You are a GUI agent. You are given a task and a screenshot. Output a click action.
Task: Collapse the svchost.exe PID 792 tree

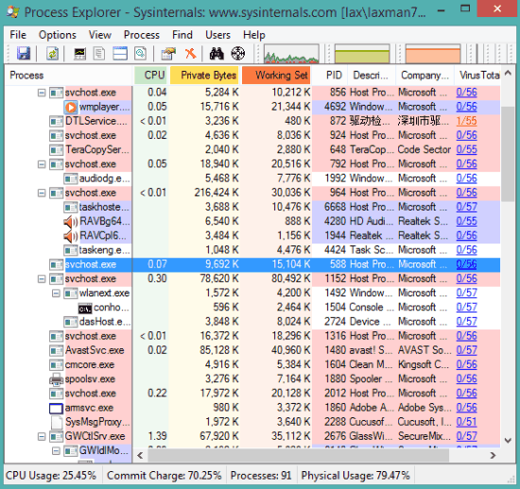click(x=42, y=164)
